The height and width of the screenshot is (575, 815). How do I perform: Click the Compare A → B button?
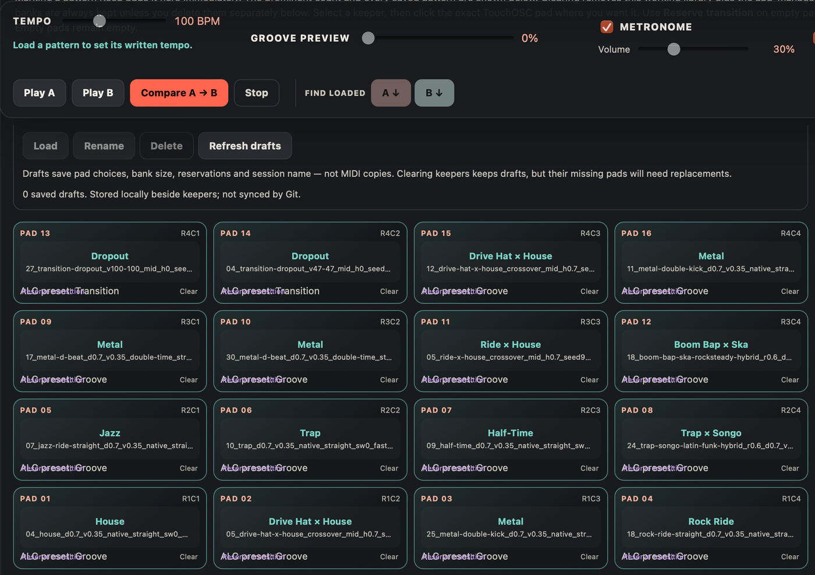179,93
